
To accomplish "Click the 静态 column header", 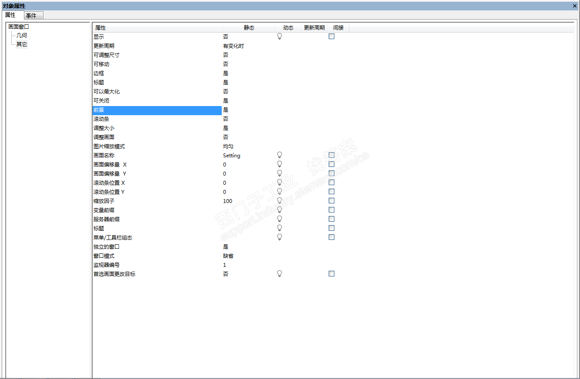I will click(249, 28).
